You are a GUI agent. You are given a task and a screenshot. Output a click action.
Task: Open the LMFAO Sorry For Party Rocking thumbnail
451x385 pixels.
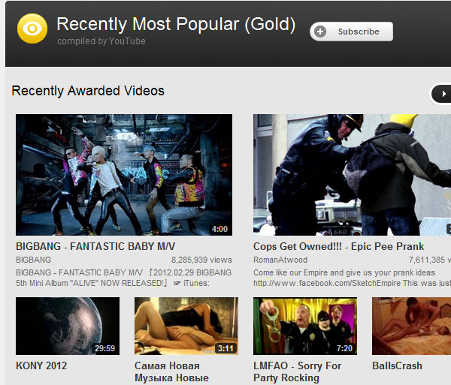(305, 326)
